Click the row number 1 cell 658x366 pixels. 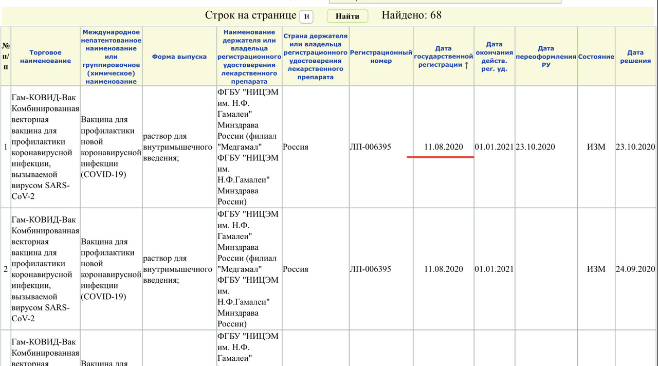[5, 147]
